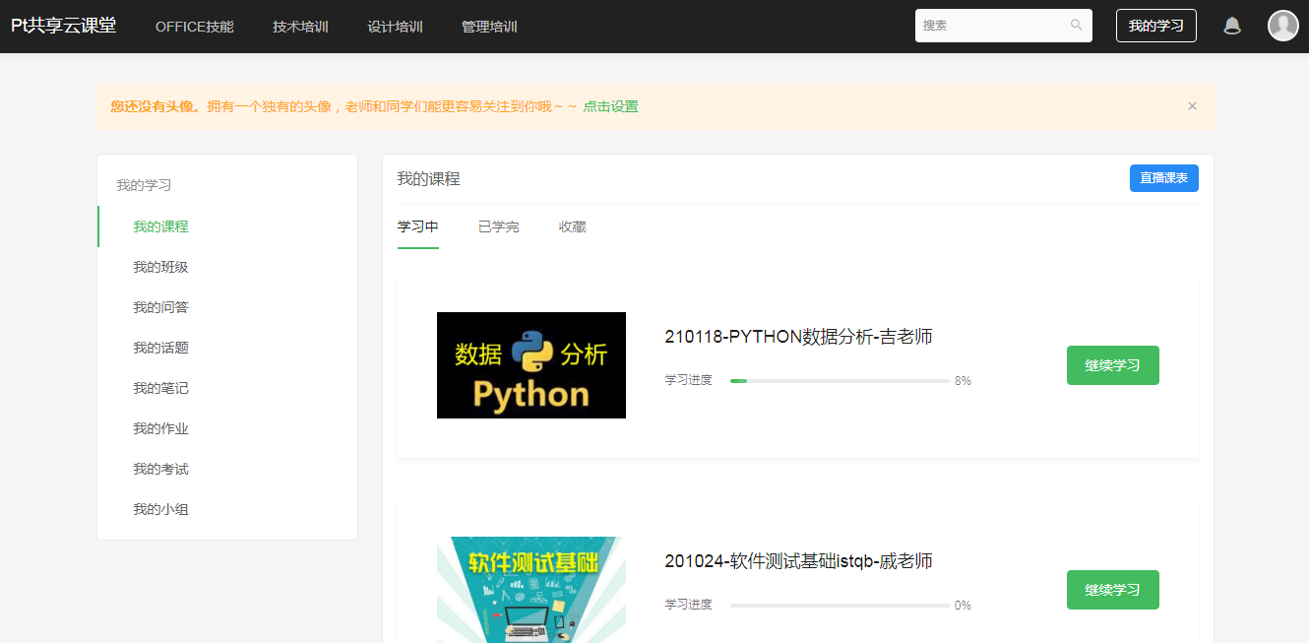
Task: Click the 8% progress bar
Action: [x=840, y=381]
